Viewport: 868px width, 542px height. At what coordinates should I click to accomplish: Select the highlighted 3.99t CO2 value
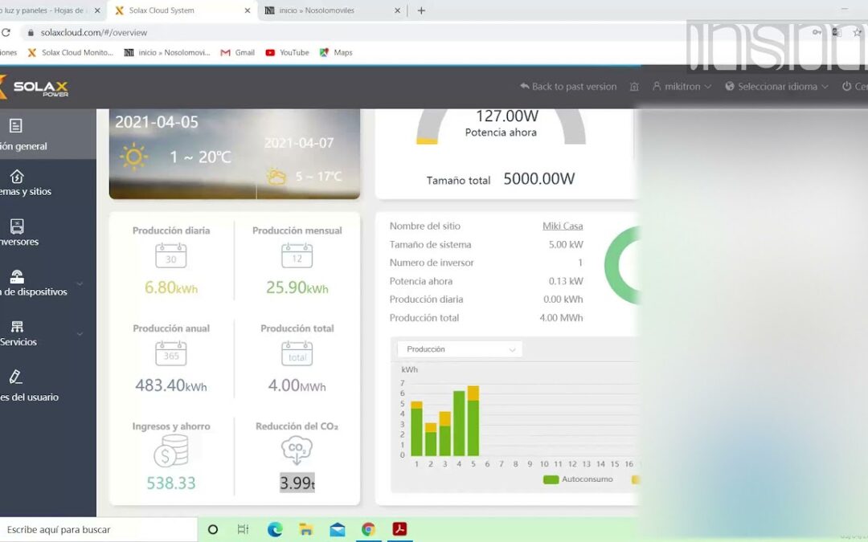tap(297, 483)
